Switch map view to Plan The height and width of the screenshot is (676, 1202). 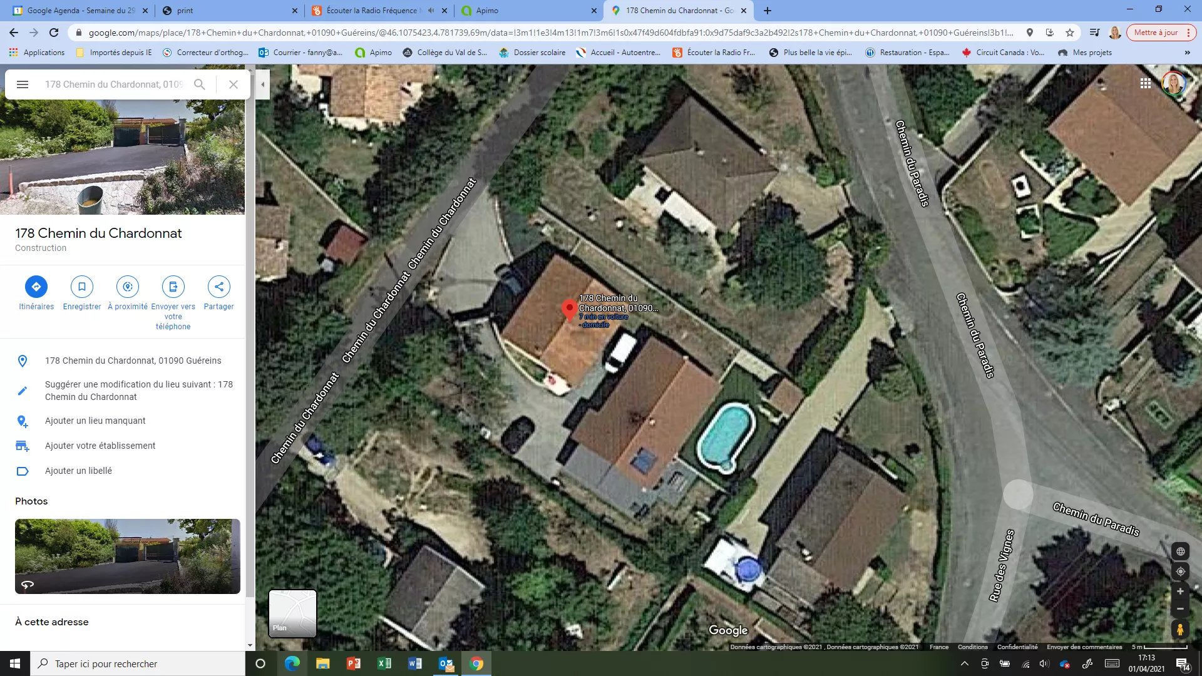(292, 613)
